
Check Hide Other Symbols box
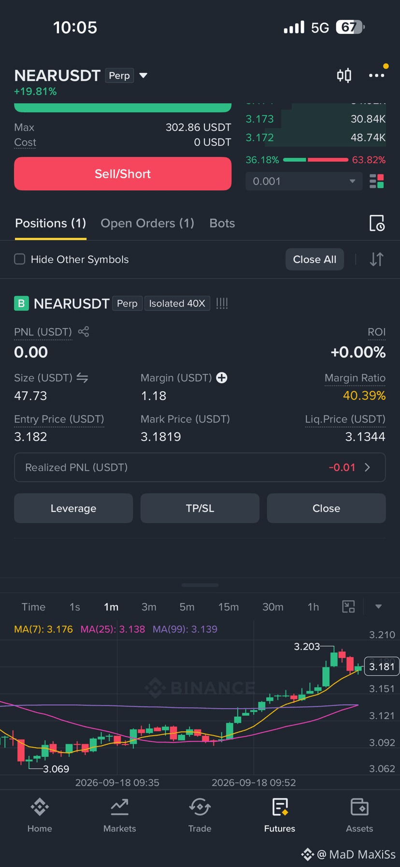tap(20, 259)
